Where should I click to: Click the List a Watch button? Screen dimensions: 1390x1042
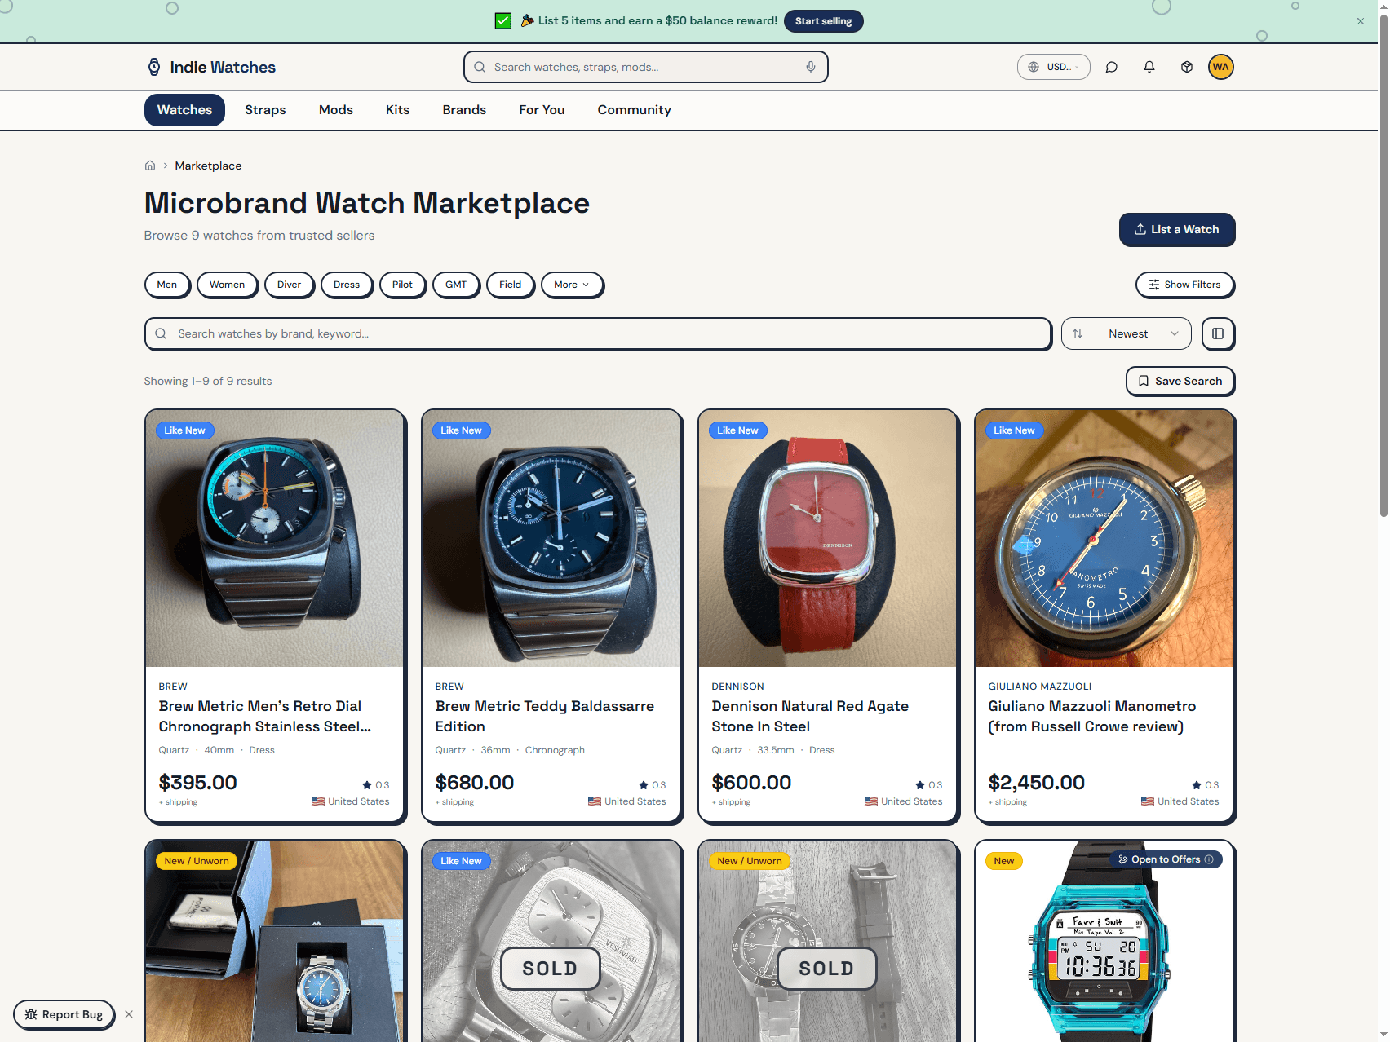point(1177,230)
